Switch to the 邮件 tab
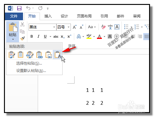The width and height of the screenshot is (154, 117). click(121, 16)
